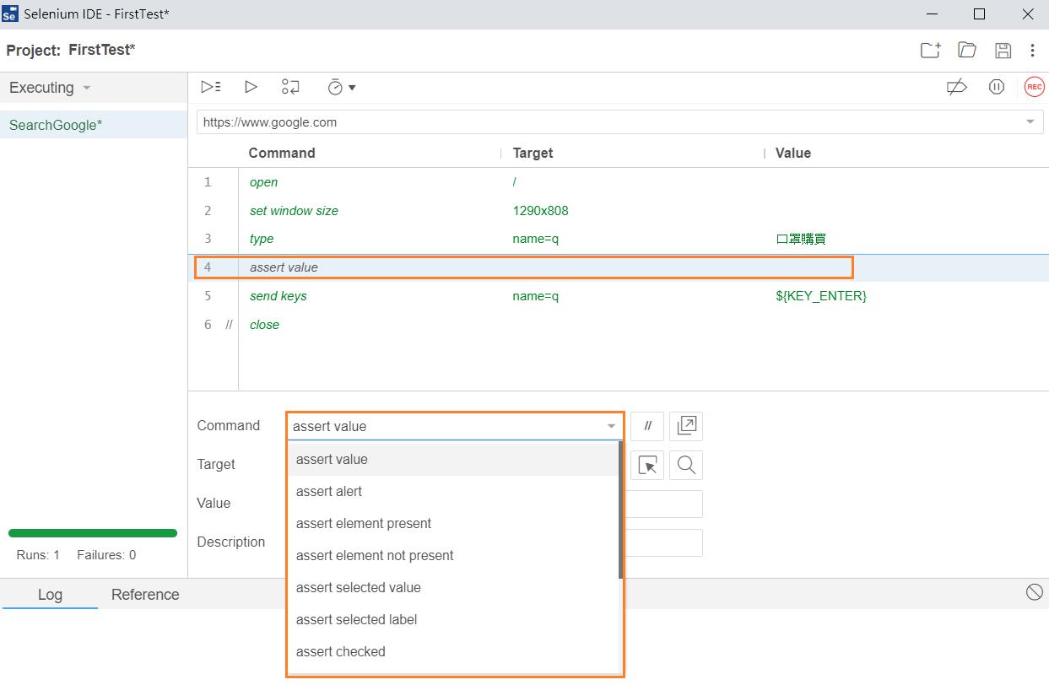1049x685 pixels.
Task: Create a new project
Action: [930, 50]
